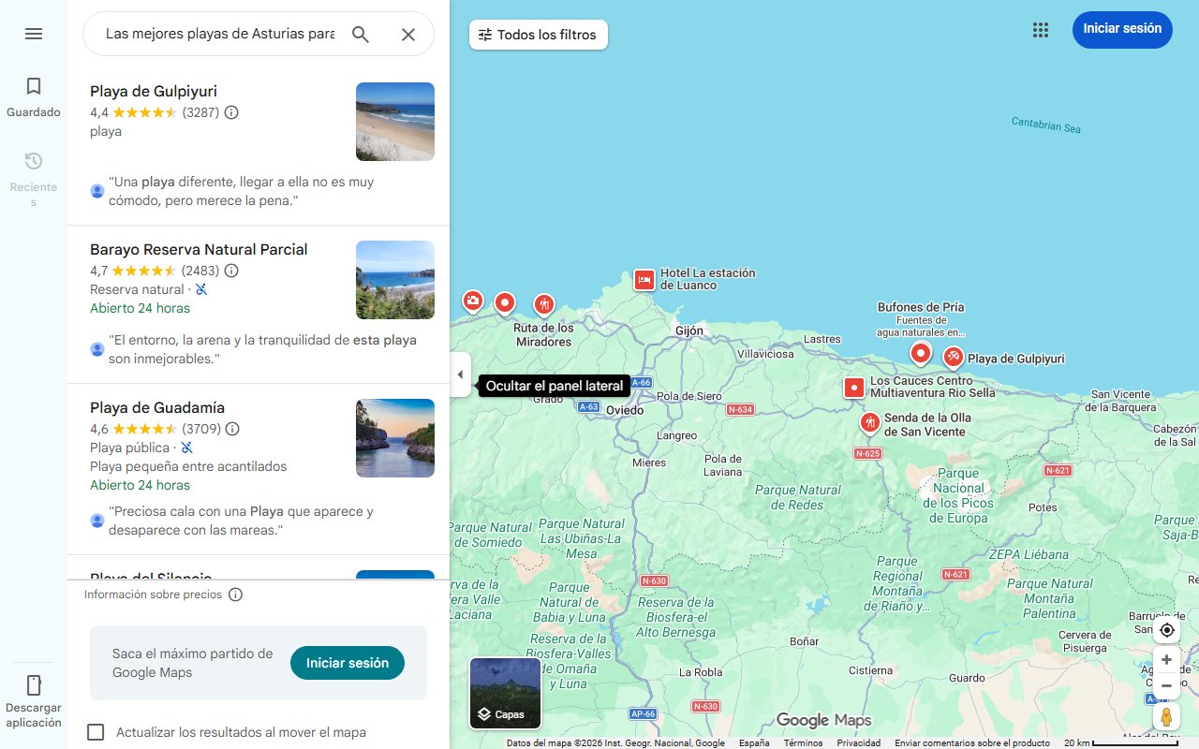1199x749 pixels.
Task: Click the Términos menu entry
Action: click(803, 742)
